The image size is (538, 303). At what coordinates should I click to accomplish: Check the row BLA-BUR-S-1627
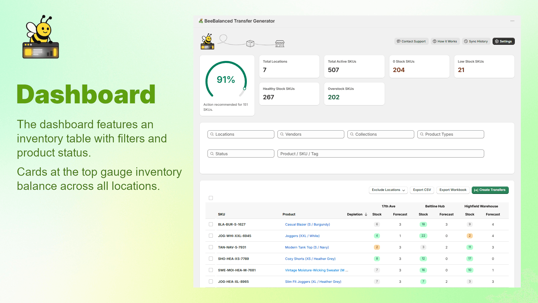[211, 224]
